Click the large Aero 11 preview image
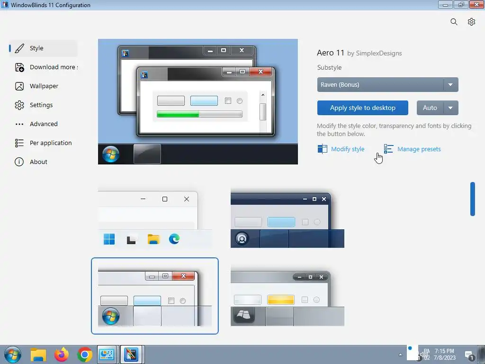The image size is (485, 364). point(198,101)
